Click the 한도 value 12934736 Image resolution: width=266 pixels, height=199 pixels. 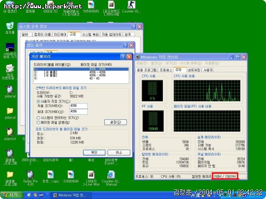point(182,162)
